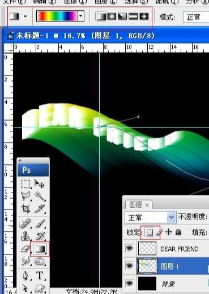Viewport: 209px width, 294px height.
Task: Select the Sponge tool in toolbox
Action: [x=40, y=262]
